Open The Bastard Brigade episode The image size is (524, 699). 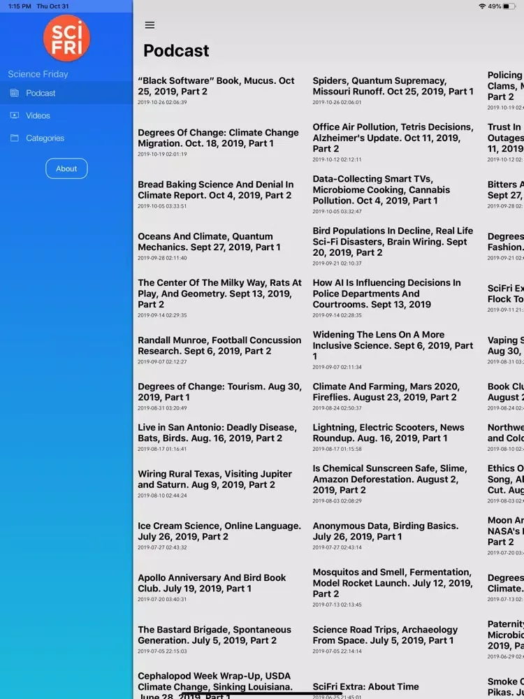[214, 635]
